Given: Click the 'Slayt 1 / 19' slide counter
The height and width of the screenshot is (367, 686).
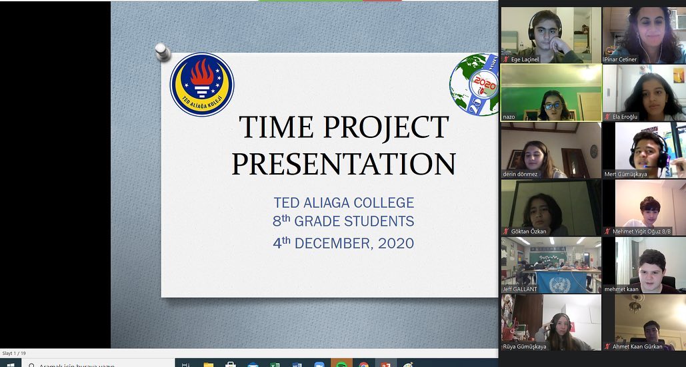Looking at the screenshot, I should click(14, 353).
